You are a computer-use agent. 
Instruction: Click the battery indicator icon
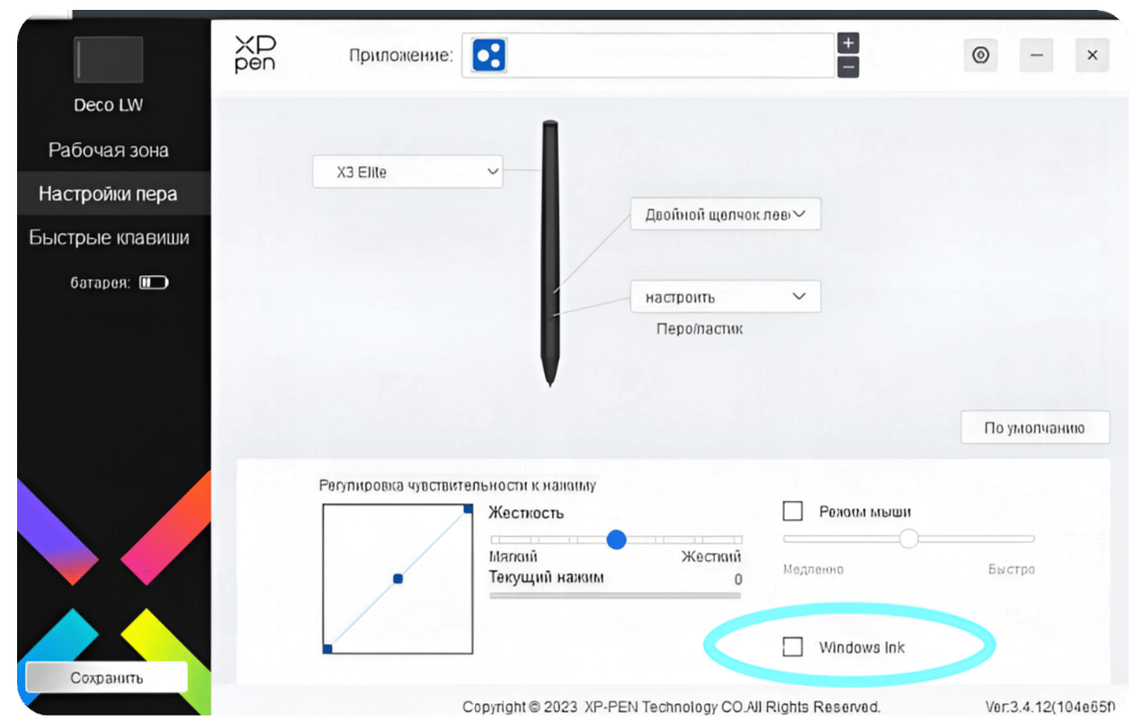tap(154, 282)
